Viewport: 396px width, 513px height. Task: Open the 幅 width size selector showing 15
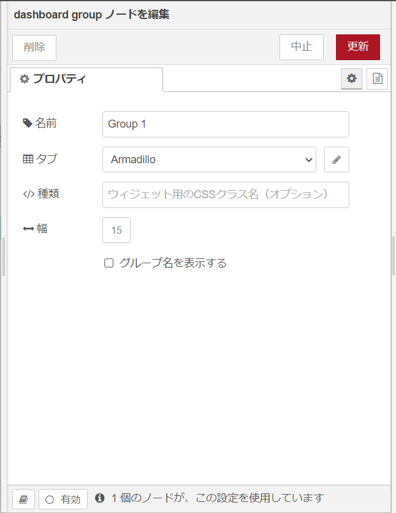tap(116, 230)
